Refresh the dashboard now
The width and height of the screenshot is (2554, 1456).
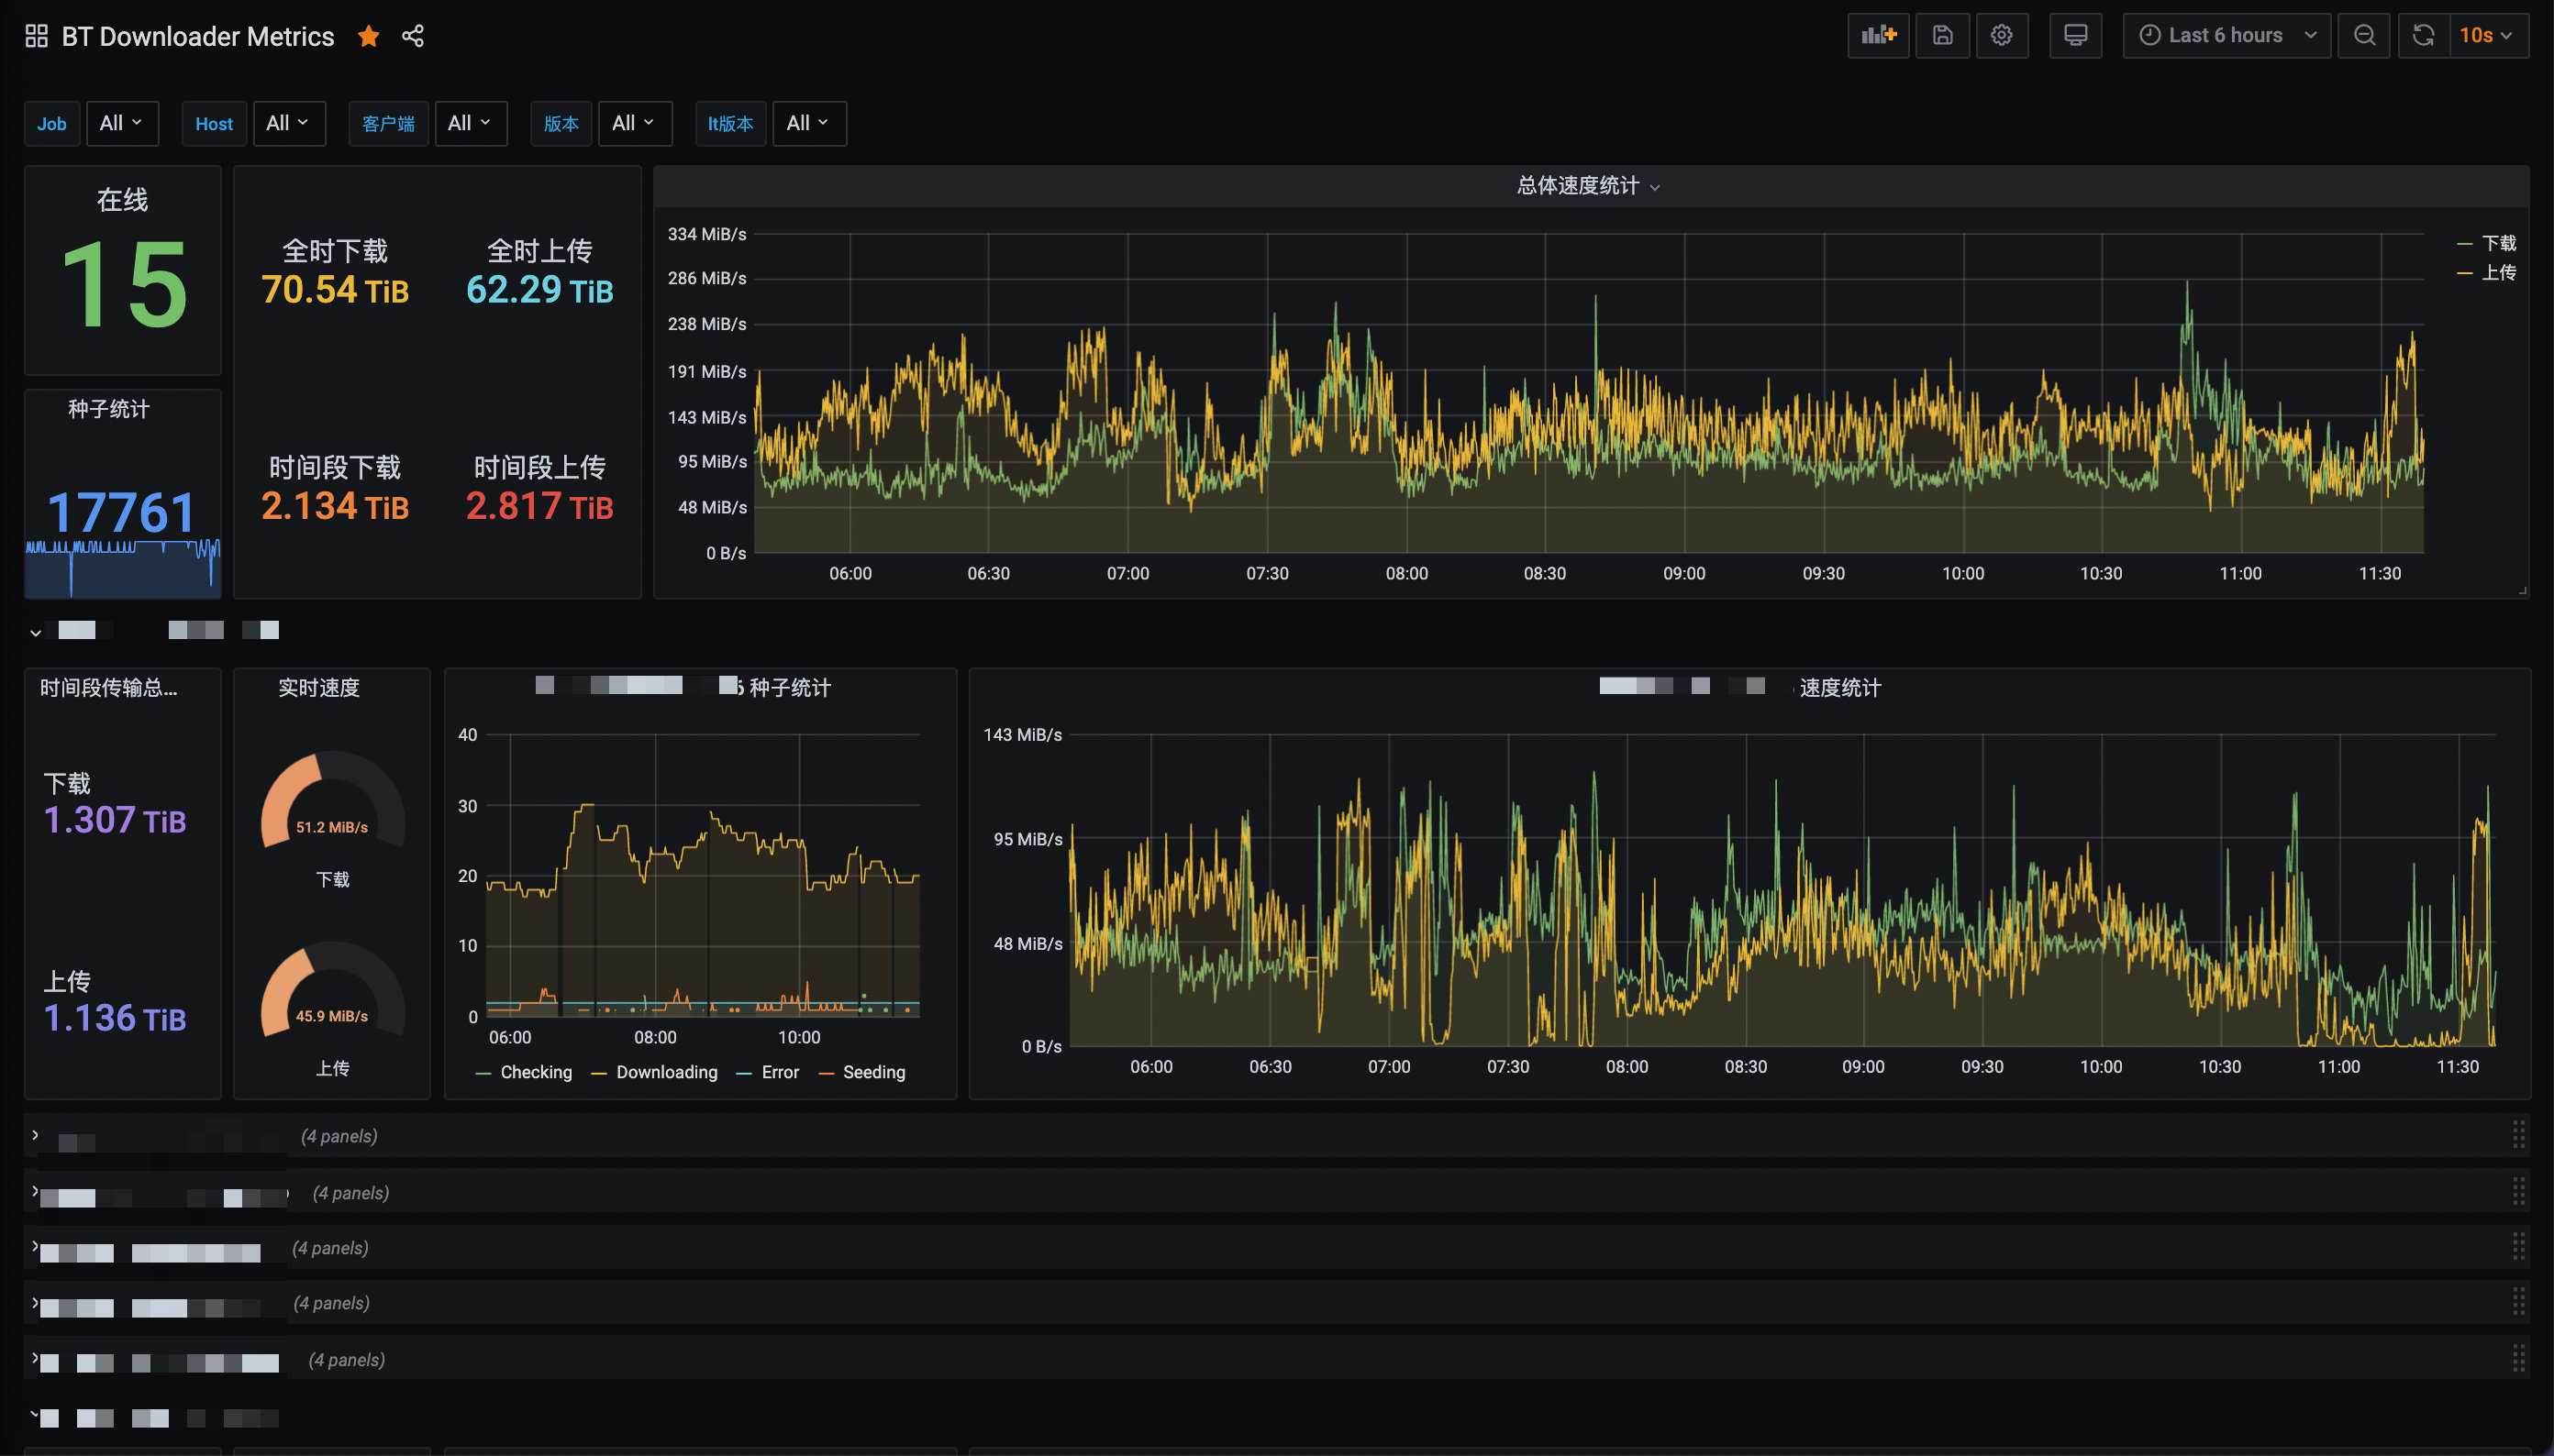[x=2423, y=35]
